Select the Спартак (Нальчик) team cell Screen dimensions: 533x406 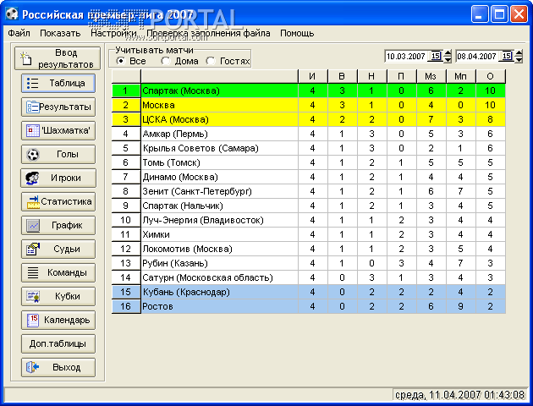(x=219, y=206)
